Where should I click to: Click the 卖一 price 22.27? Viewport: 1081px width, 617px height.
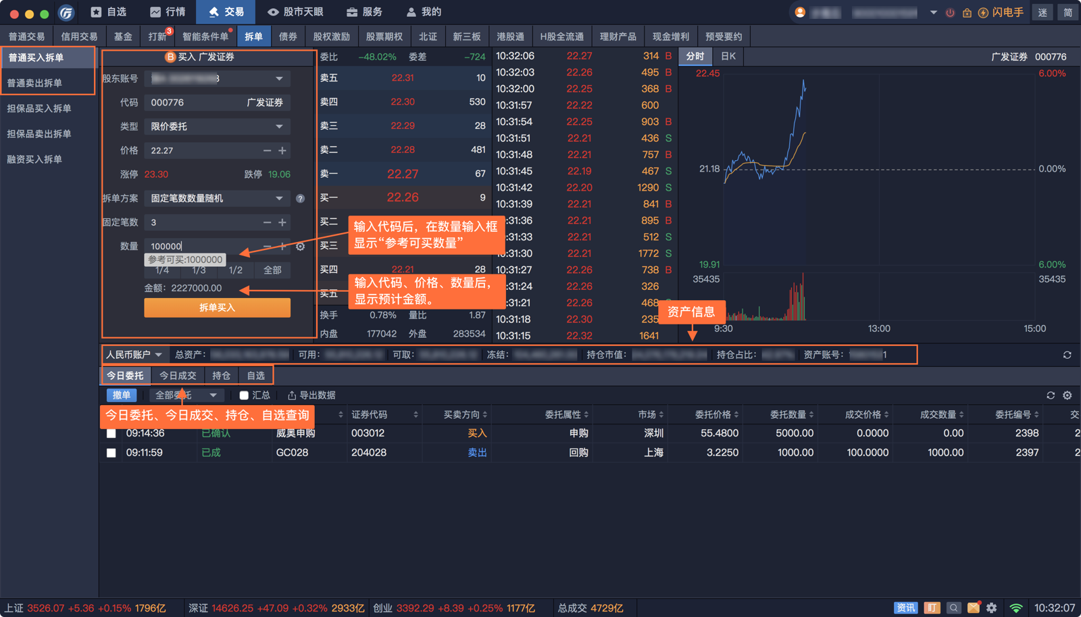(403, 174)
